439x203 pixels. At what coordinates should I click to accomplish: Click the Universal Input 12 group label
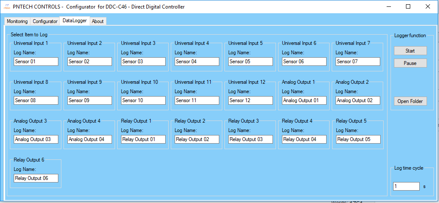point(247,82)
